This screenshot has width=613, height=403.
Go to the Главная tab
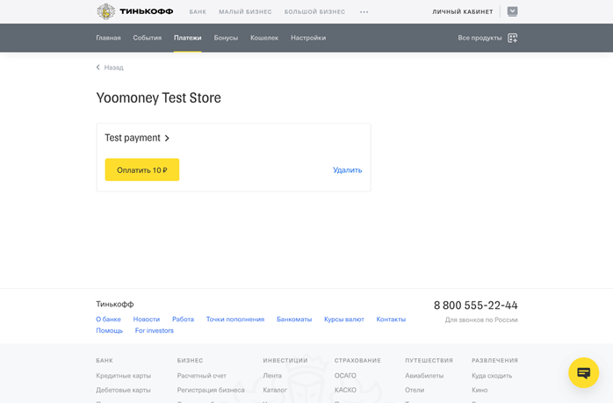pyautogui.click(x=108, y=38)
